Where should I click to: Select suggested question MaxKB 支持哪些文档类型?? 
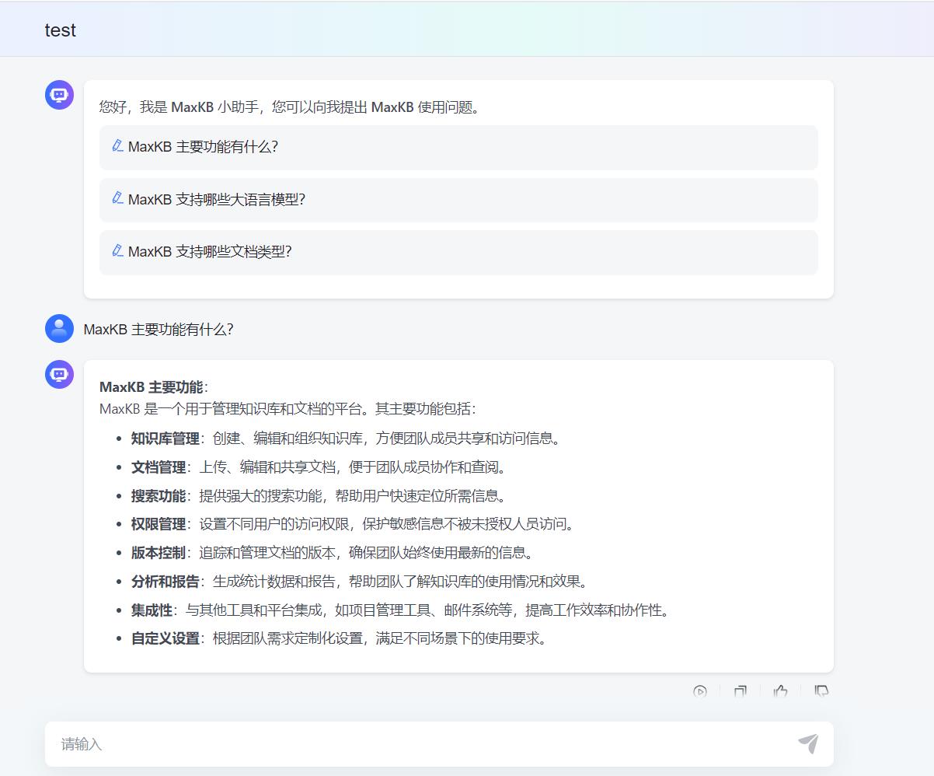coord(458,252)
